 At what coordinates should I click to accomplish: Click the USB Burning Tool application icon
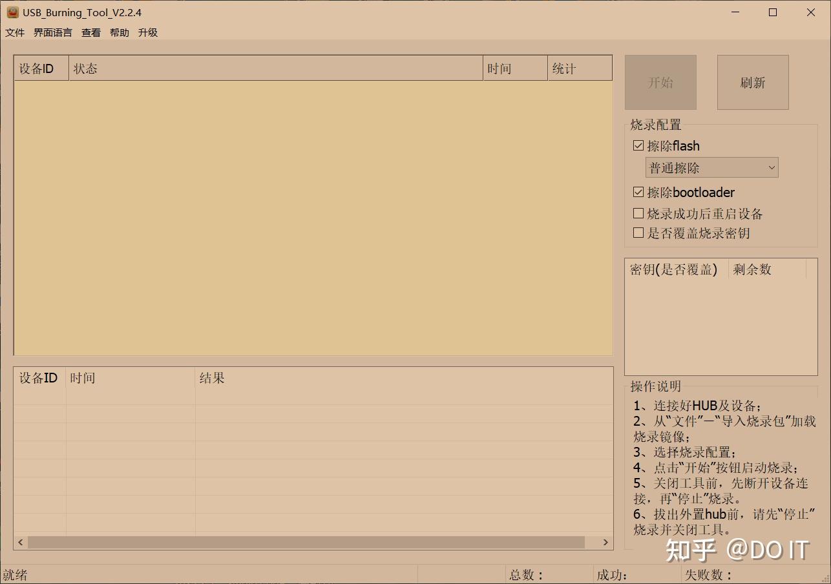[12, 12]
